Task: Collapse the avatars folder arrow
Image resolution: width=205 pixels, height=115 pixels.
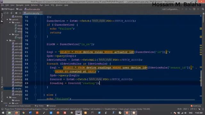Action: point(10,23)
